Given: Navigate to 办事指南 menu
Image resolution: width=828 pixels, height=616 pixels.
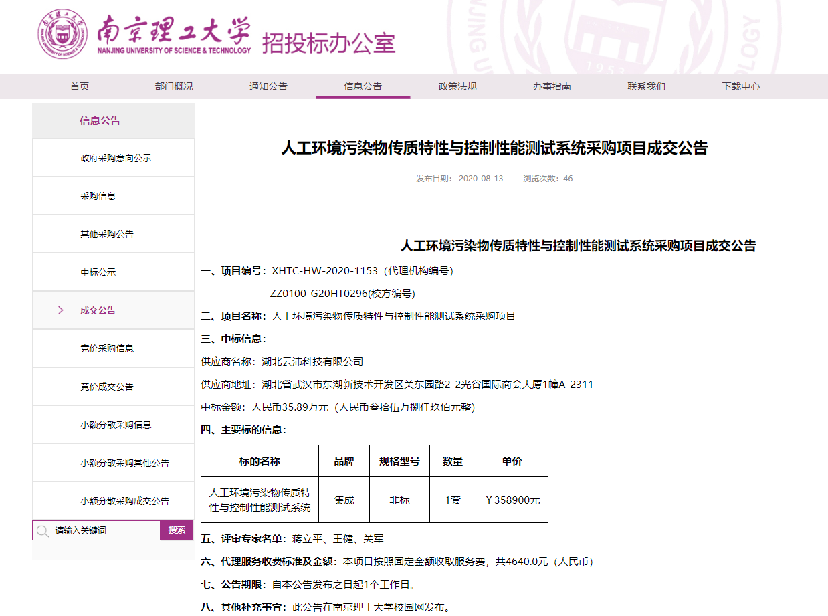Looking at the screenshot, I should (x=552, y=86).
